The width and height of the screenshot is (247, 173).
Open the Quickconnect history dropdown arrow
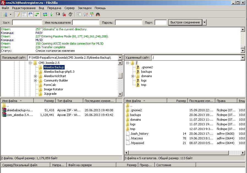click(x=204, y=22)
